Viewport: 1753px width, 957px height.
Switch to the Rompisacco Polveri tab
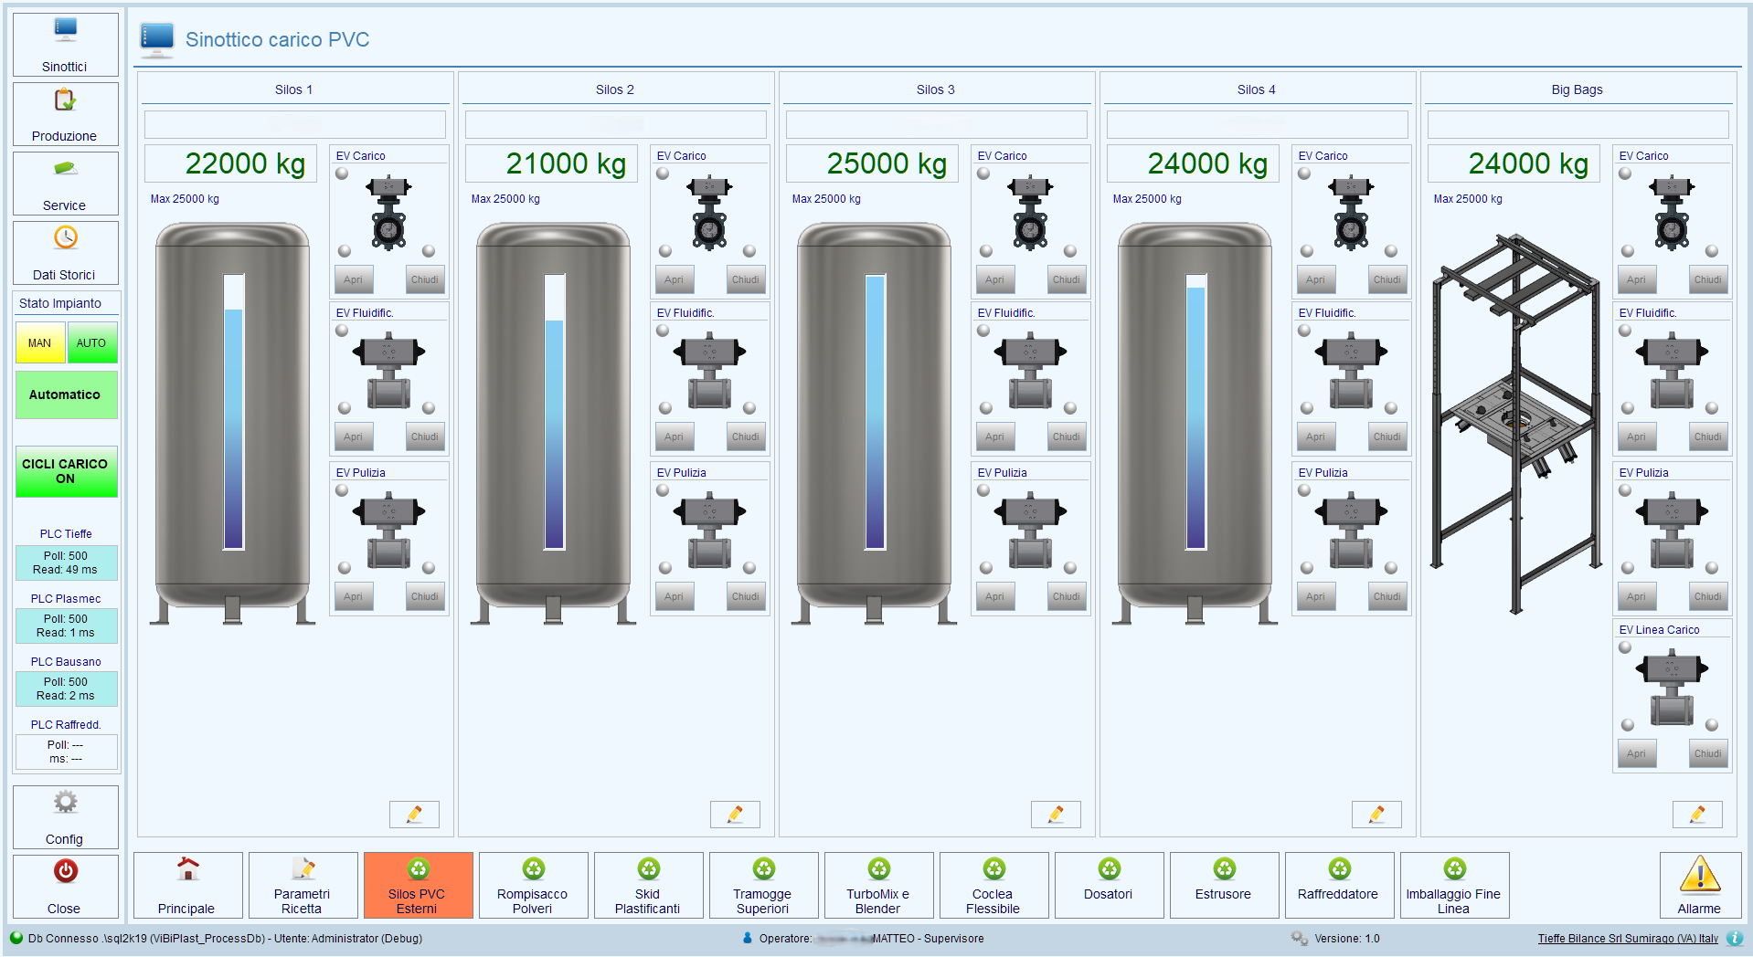[533, 885]
